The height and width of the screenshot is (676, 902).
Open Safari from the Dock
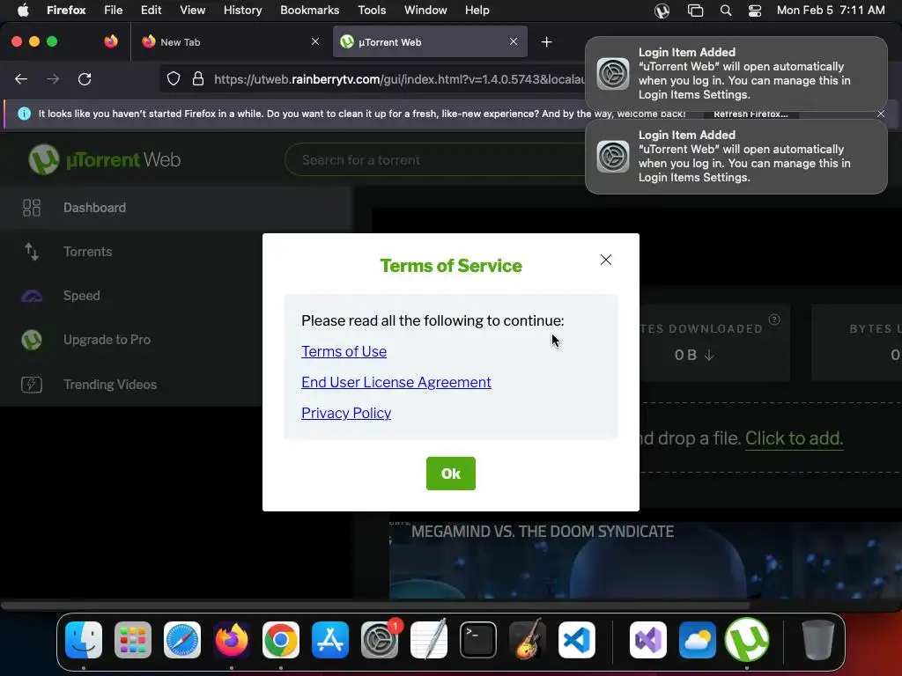[x=182, y=640]
